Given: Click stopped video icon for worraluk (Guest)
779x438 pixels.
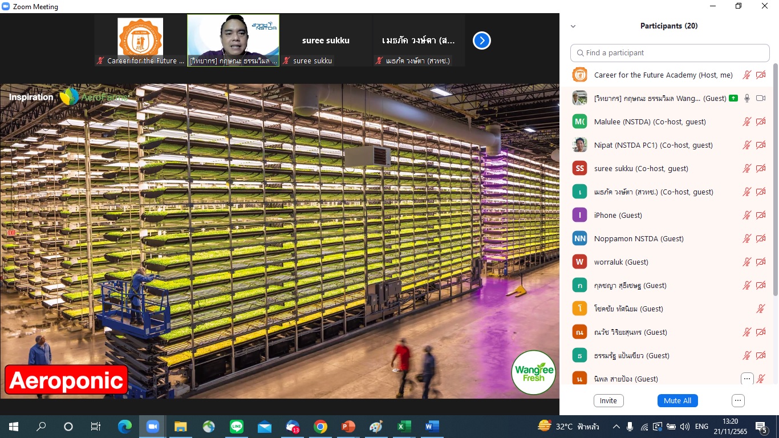Looking at the screenshot, I should 761,262.
